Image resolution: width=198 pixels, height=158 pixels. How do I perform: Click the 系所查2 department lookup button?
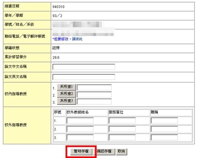(x=66, y=94)
